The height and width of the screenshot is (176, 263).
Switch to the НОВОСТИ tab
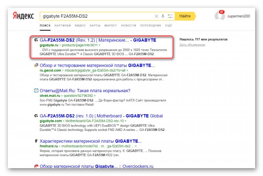pos(128,25)
